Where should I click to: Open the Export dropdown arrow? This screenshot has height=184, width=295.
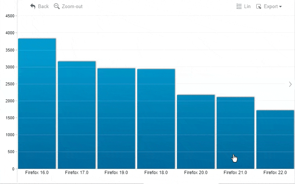(280, 7)
